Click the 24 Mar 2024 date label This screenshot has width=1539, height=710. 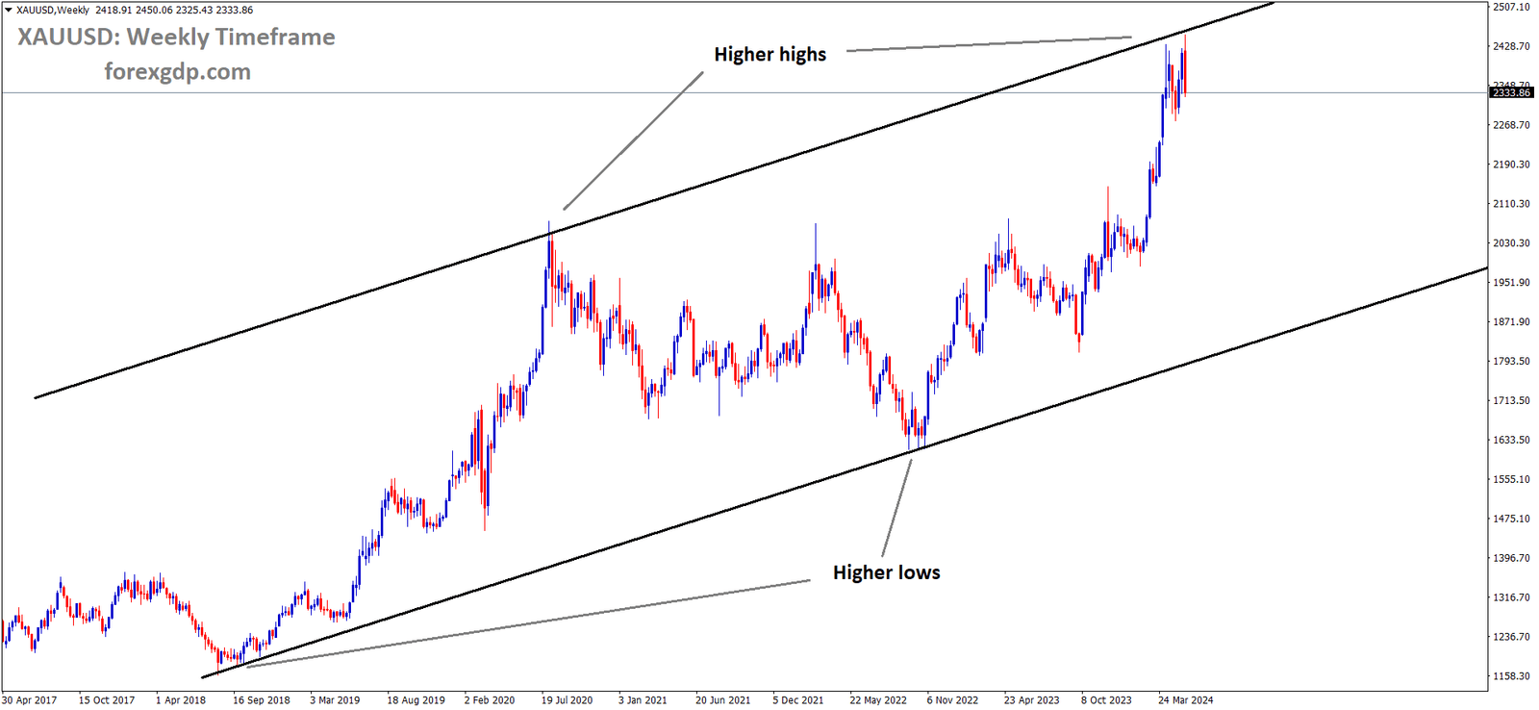coord(1186,700)
